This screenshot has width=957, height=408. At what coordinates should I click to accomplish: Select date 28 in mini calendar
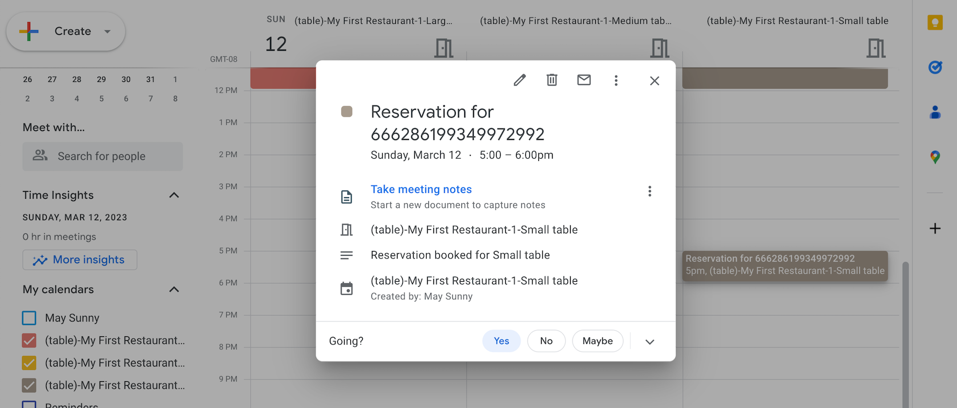pyautogui.click(x=77, y=80)
